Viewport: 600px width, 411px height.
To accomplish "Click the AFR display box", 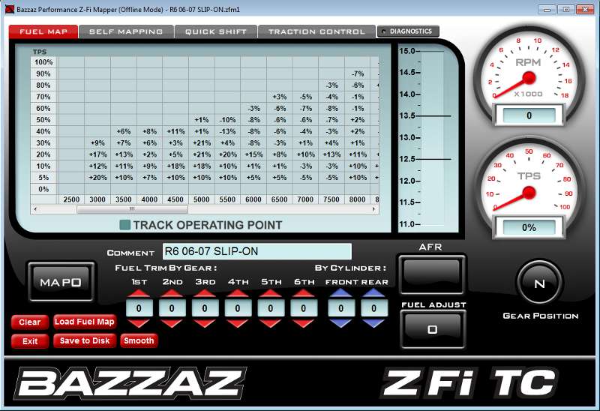I will pos(432,274).
